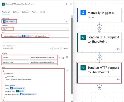
Task: Click the connection link icon on first HTTP action
Action: pyautogui.click(x=118, y=49)
